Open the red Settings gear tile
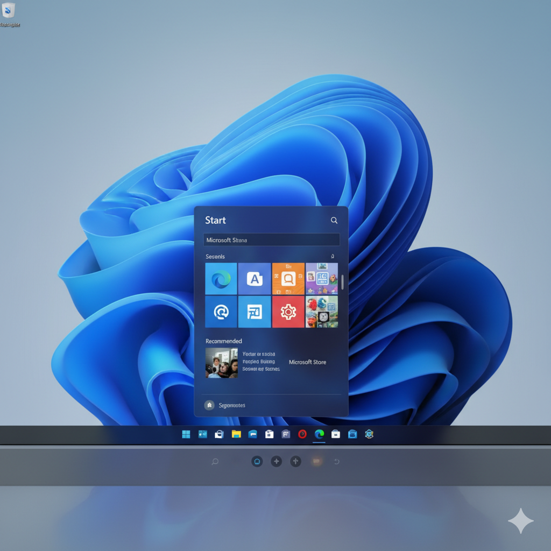The image size is (551, 551). tap(288, 312)
